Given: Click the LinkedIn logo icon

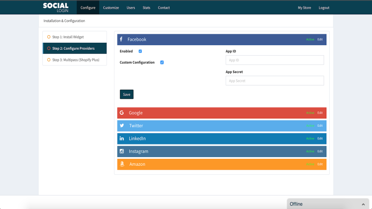Looking at the screenshot, I should tap(122, 138).
